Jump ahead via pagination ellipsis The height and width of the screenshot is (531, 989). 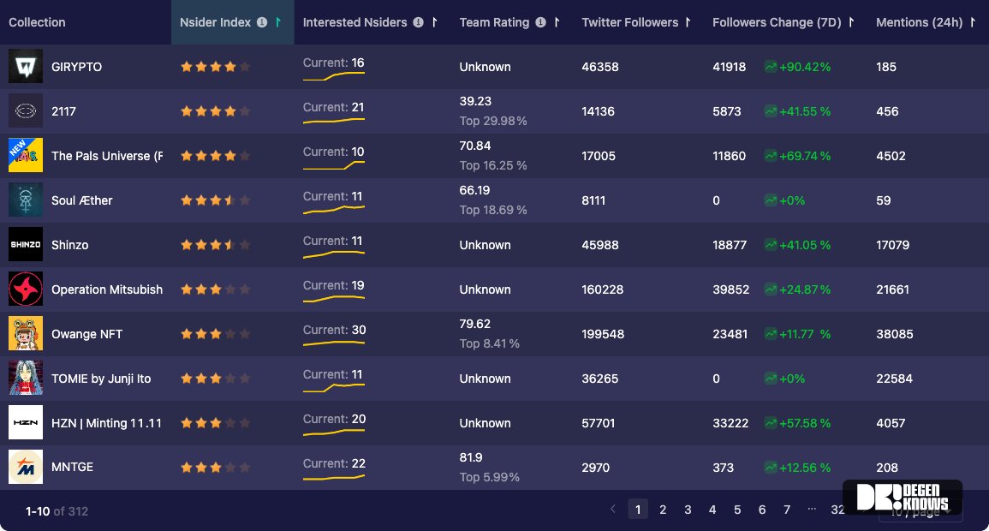[x=812, y=508]
